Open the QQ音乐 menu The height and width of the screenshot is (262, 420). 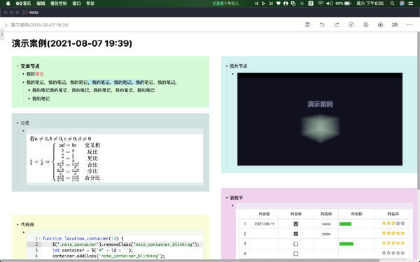(23, 3)
